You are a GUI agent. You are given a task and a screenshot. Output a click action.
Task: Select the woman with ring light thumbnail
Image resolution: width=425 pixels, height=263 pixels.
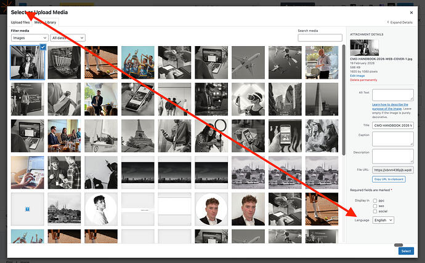tap(211, 136)
